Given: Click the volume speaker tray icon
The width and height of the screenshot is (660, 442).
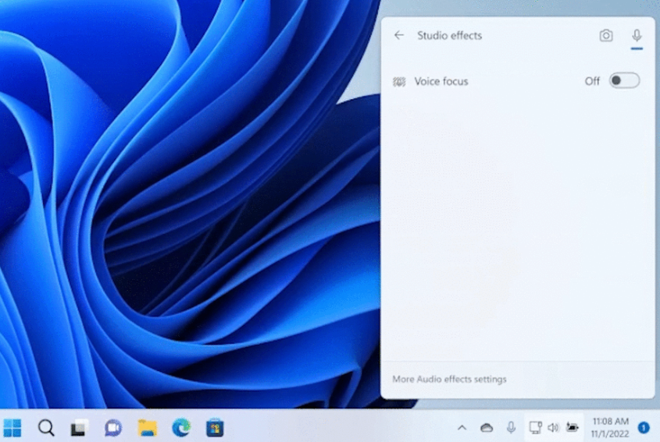Looking at the screenshot, I should [x=554, y=427].
